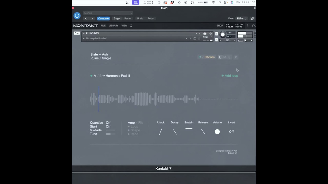Go to previous preset with left arrow
The height and width of the screenshot is (184, 328).
click(86, 18)
